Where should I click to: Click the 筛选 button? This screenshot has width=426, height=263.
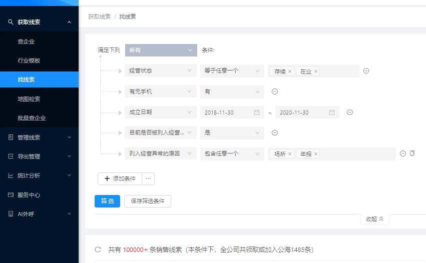pyautogui.click(x=107, y=201)
